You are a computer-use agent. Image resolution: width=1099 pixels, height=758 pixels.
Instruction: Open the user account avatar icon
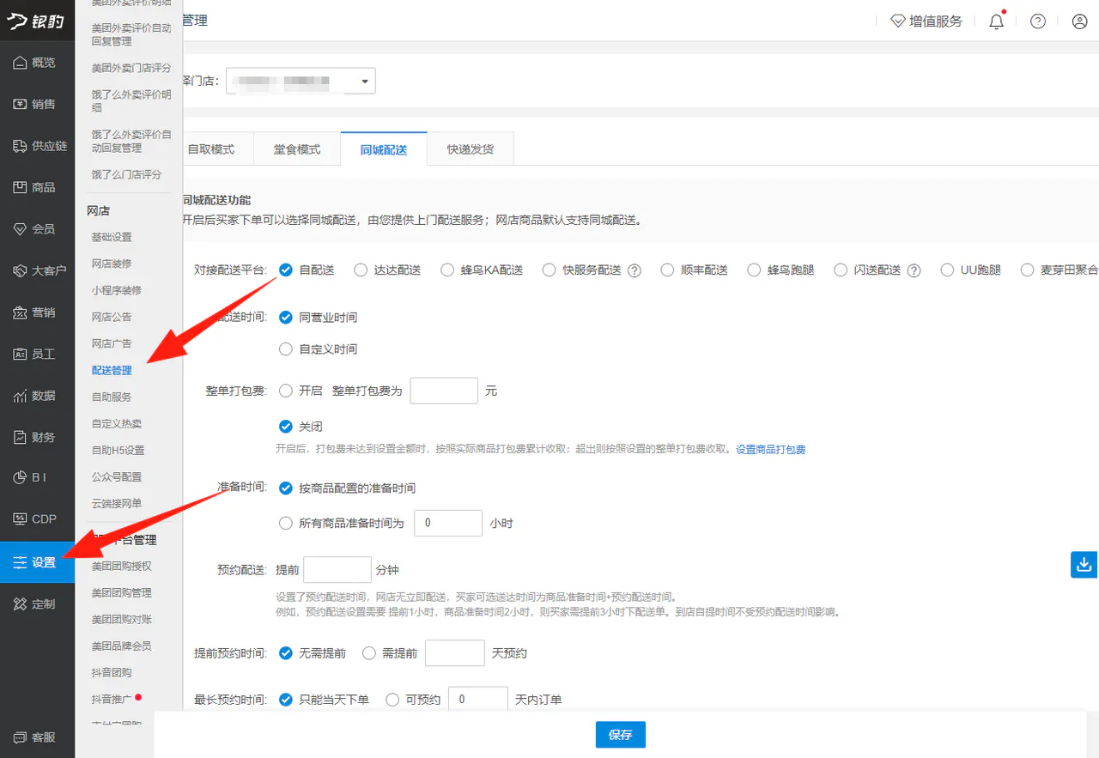pos(1080,21)
